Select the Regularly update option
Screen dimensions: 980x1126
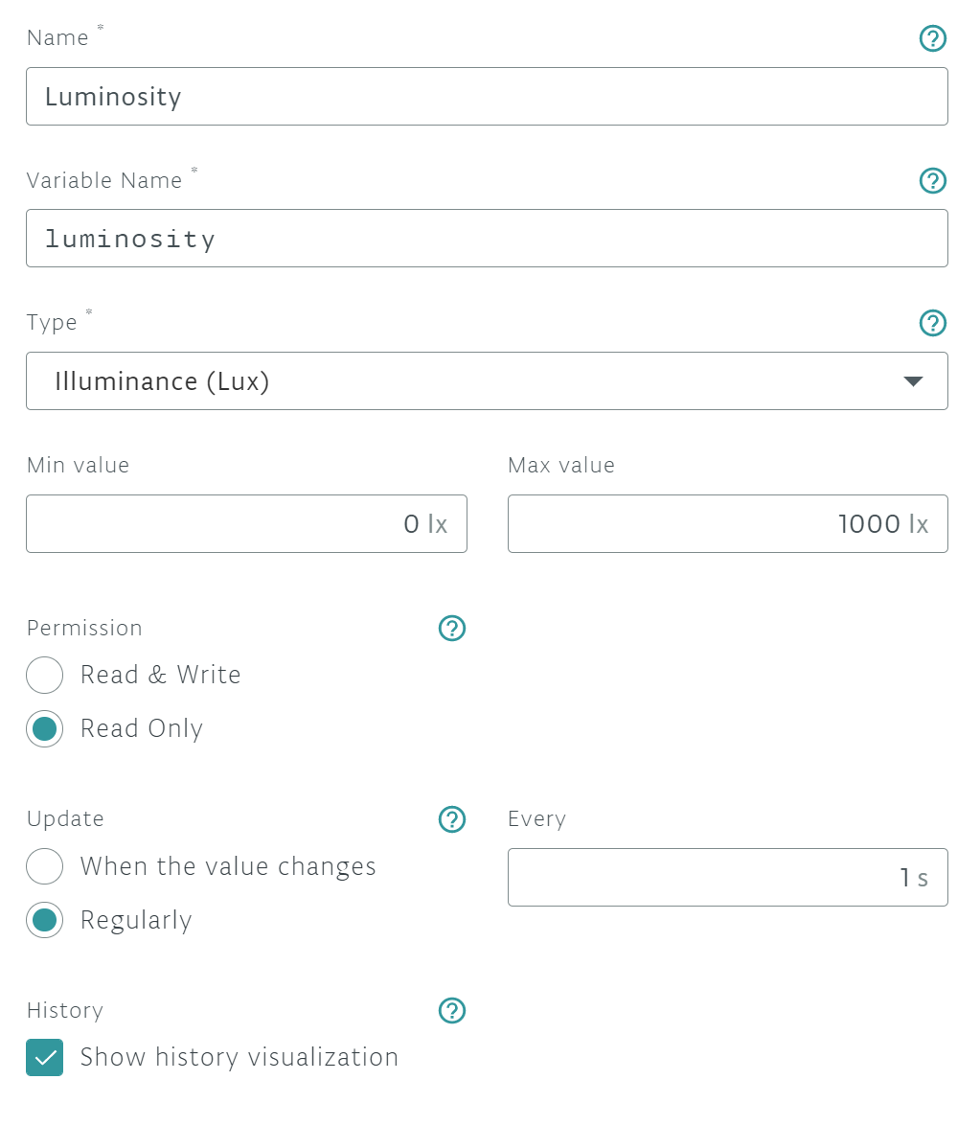pyautogui.click(x=45, y=921)
